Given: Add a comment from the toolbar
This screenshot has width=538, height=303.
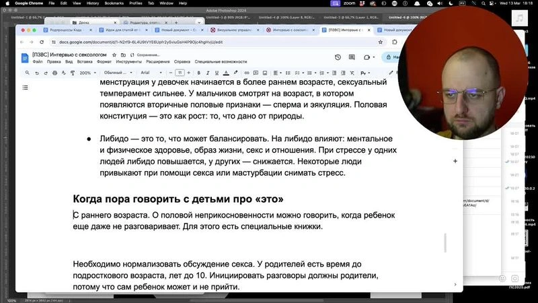Looking at the screenshot, I should (256, 73).
